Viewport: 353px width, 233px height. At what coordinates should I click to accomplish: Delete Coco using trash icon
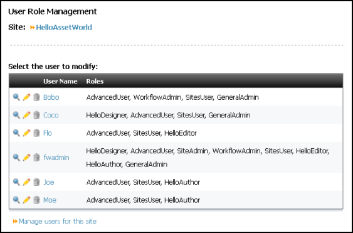pyautogui.click(x=36, y=115)
